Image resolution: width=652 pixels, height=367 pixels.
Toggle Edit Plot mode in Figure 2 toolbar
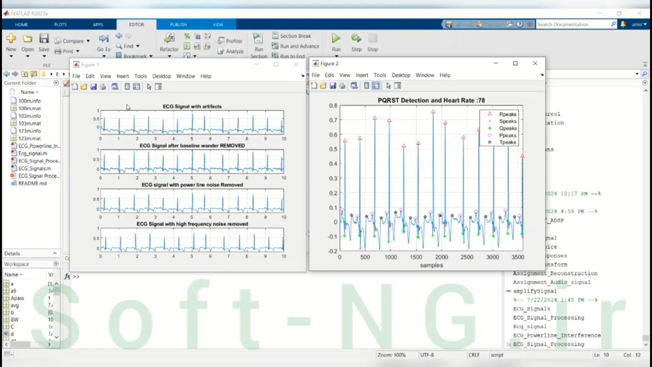[x=388, y=86]
